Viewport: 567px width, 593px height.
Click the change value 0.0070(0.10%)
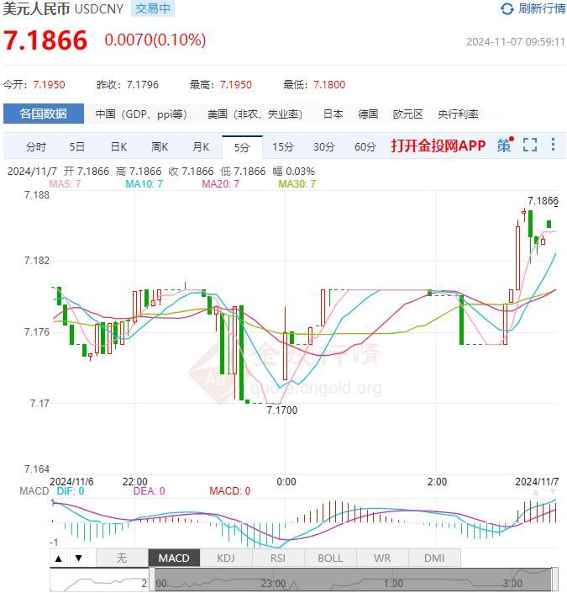click(155, 40)
